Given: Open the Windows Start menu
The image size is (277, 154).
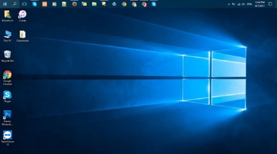Looking at the screenshot, I should pyautogui.click(x=5, y=4).
